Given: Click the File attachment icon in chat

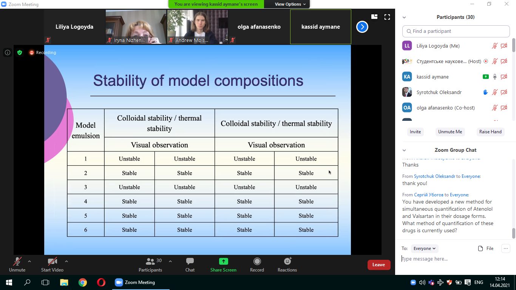Looking at the screenshot, I should [x=480, y=248].
